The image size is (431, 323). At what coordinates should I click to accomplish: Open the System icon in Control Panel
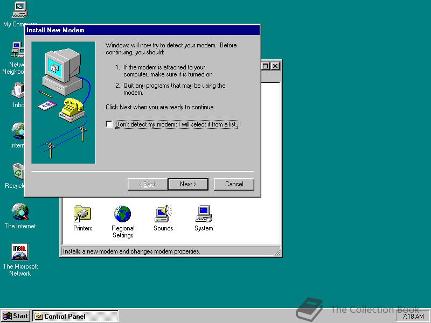click(x=204, y=214)
